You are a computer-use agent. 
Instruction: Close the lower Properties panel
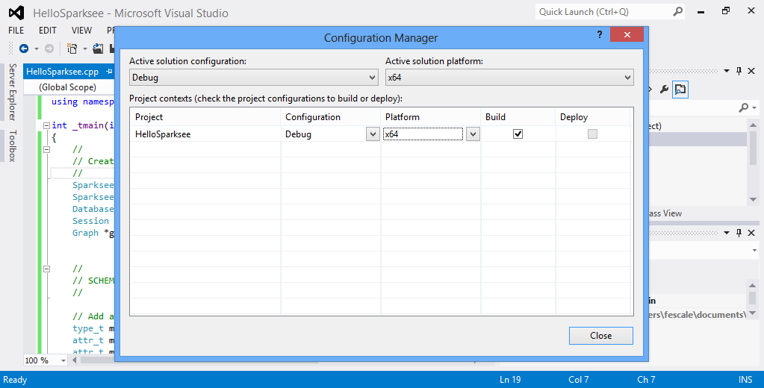751,234
